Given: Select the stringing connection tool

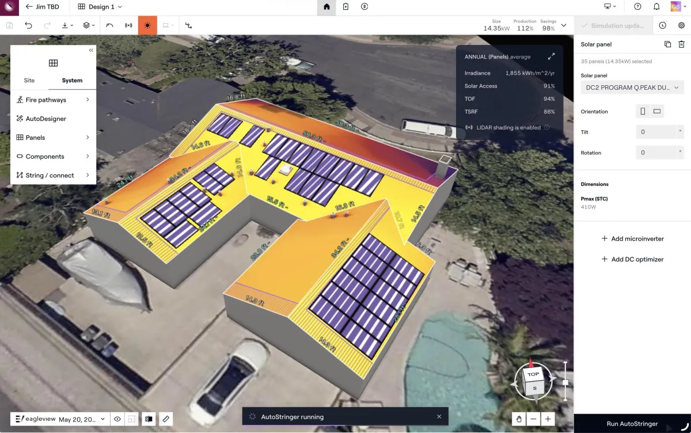Looking at the screenshot, I should click(x=189, y=25).
